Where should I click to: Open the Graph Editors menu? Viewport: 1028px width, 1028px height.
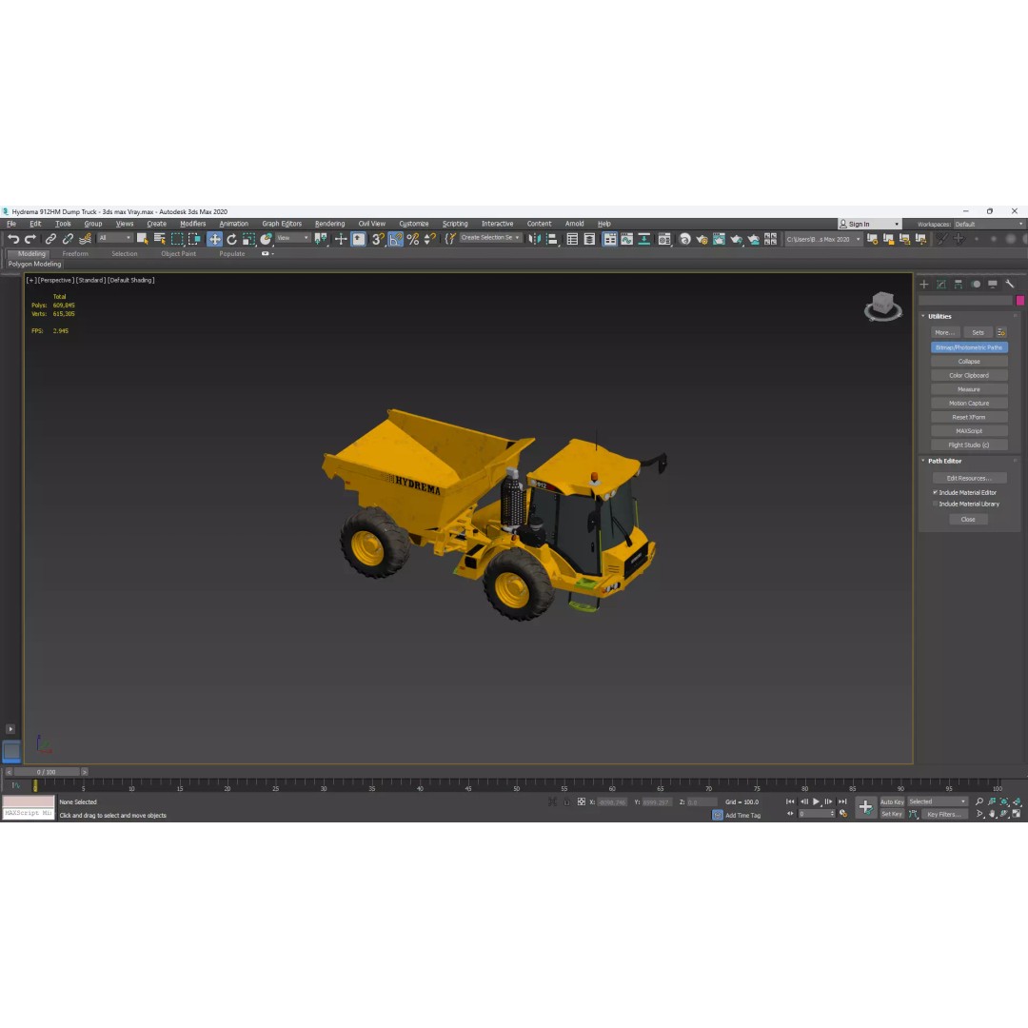282,224
